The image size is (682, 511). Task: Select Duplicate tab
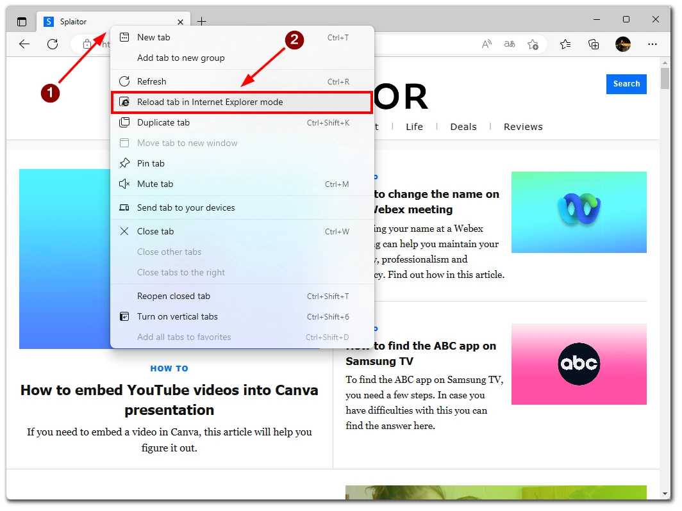pos(242,122)
